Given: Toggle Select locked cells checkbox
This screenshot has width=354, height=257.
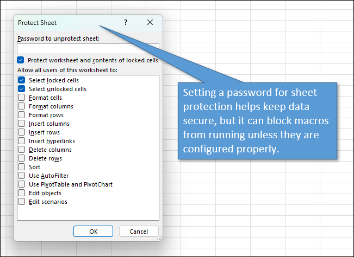Looking at the screenshot, I should tap(22, 80).
